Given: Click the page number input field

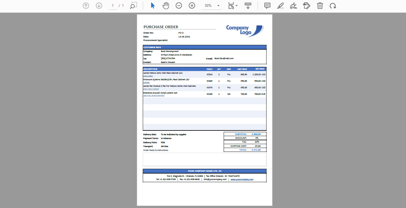Looking at the screenshot, I should (x=113, y=6).
